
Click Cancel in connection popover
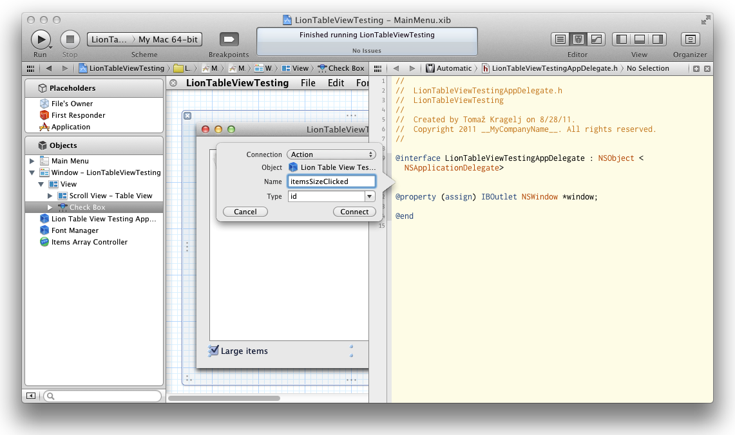click(x=245, y=212)
